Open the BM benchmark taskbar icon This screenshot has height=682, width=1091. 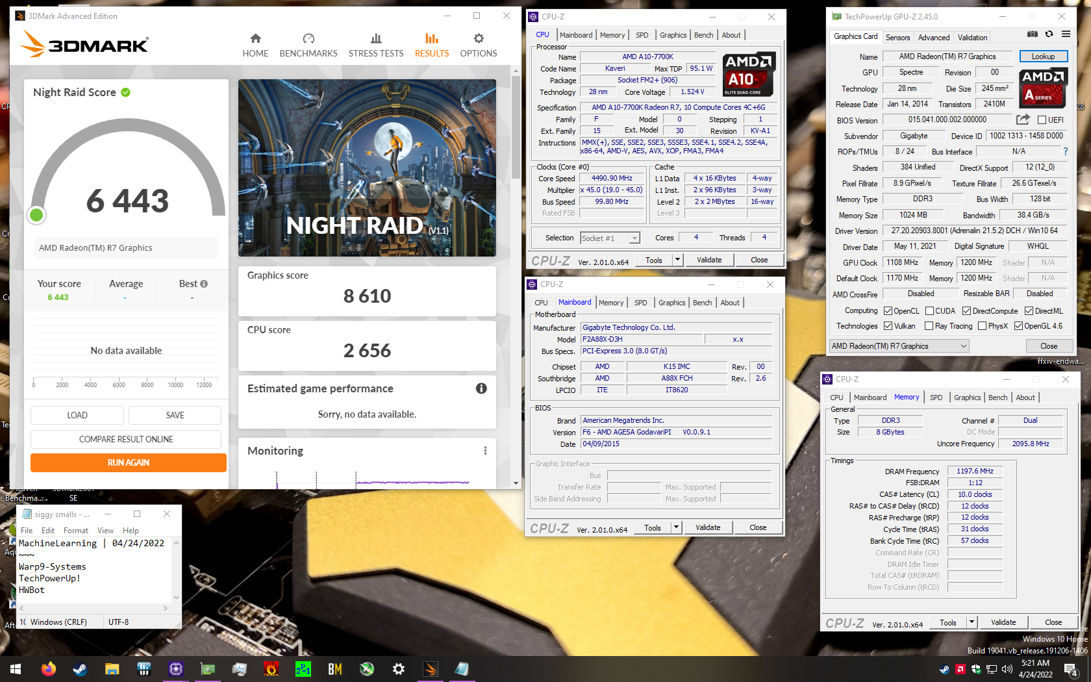pos(335,669)
